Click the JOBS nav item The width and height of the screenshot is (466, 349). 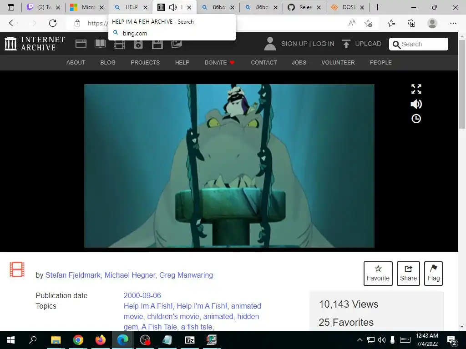(299, 63)
